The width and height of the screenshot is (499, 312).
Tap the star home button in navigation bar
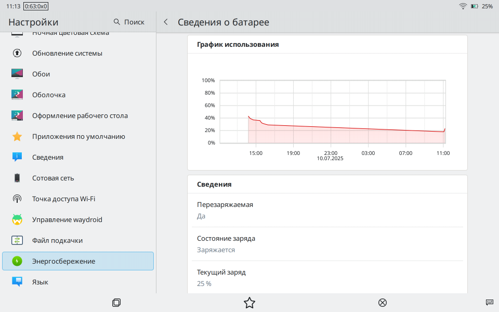[x=249, y=303]
